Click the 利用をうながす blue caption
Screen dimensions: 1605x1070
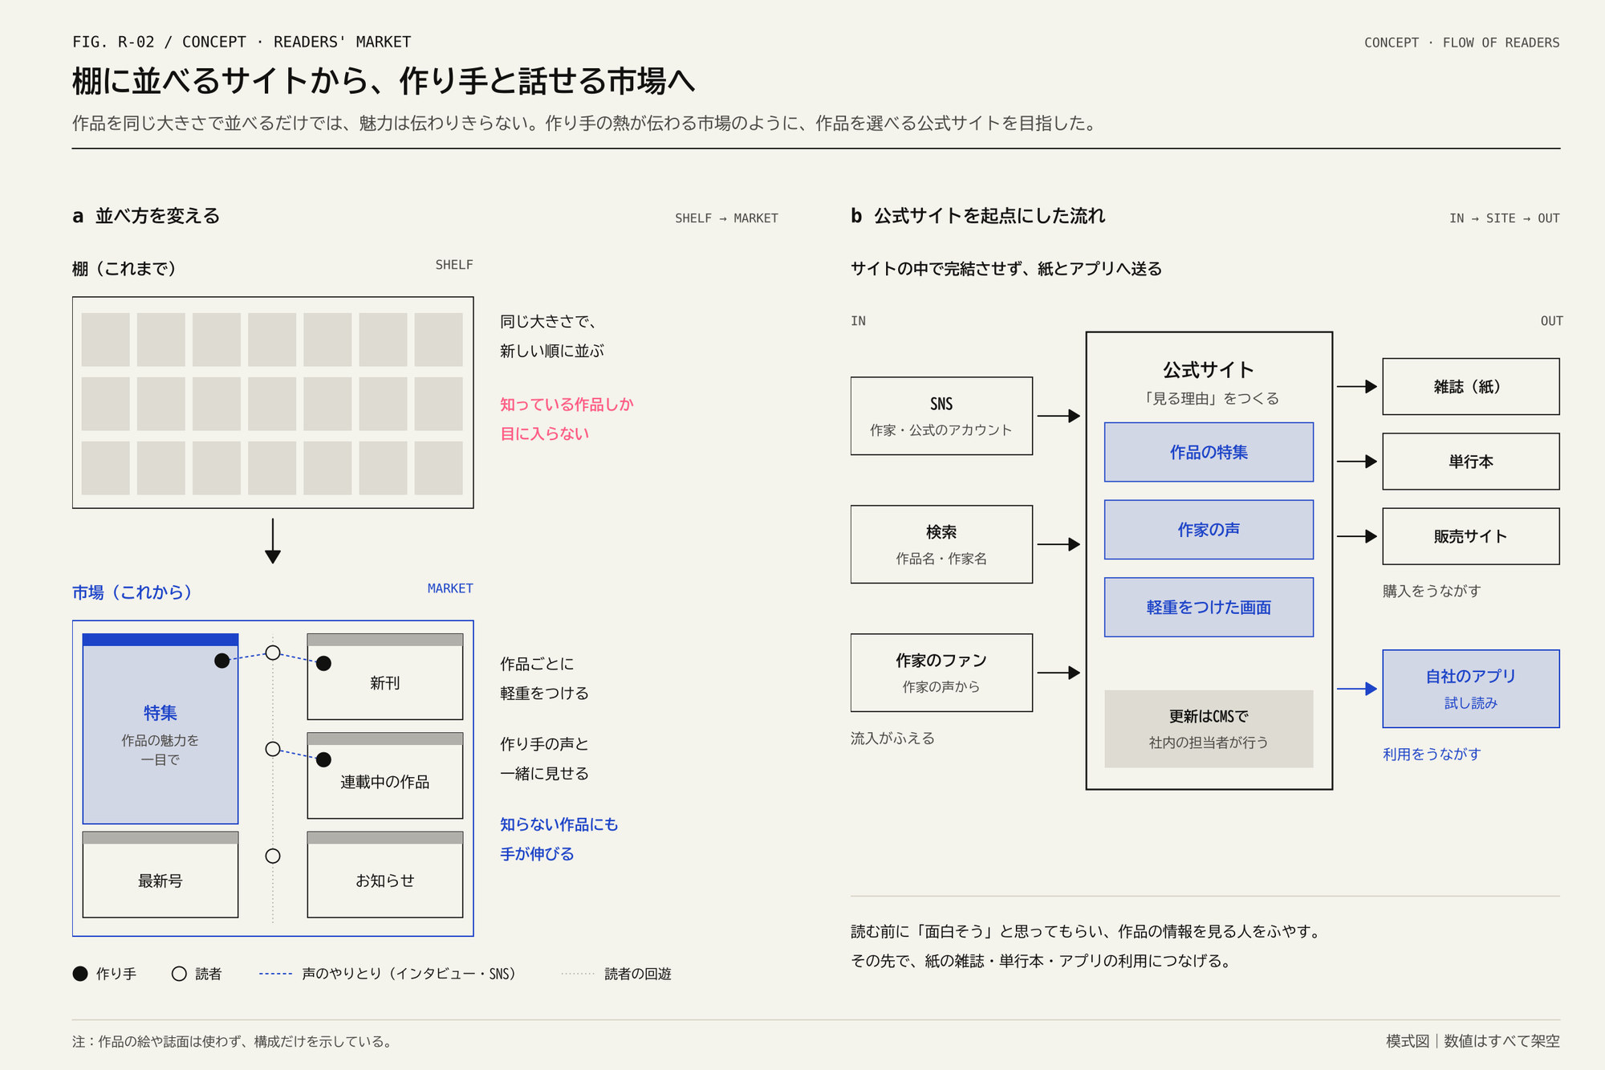point(1432,755)
